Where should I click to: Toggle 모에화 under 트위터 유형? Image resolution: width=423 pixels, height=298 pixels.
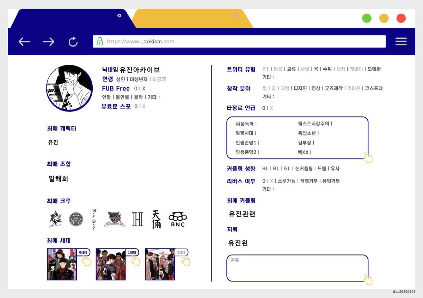click(x=374, y=69)
